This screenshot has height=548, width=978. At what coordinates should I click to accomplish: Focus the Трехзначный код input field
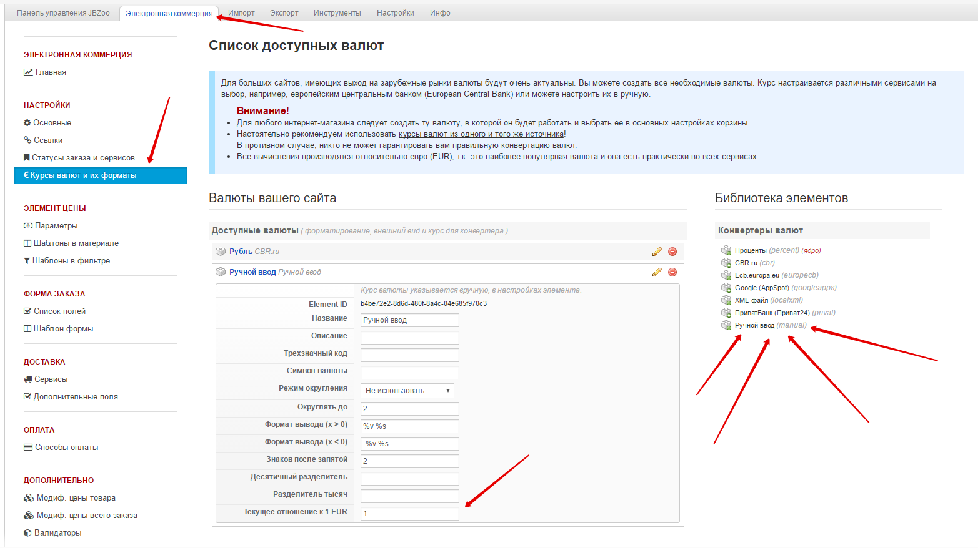coord(409,355)
